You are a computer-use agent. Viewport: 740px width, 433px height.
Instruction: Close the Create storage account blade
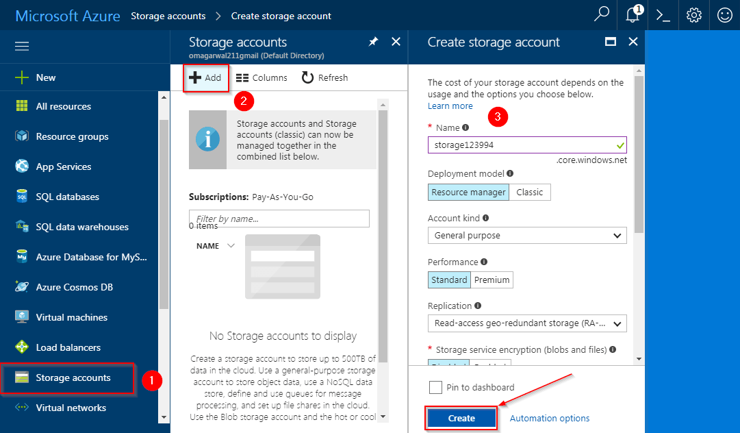[633, 42]
